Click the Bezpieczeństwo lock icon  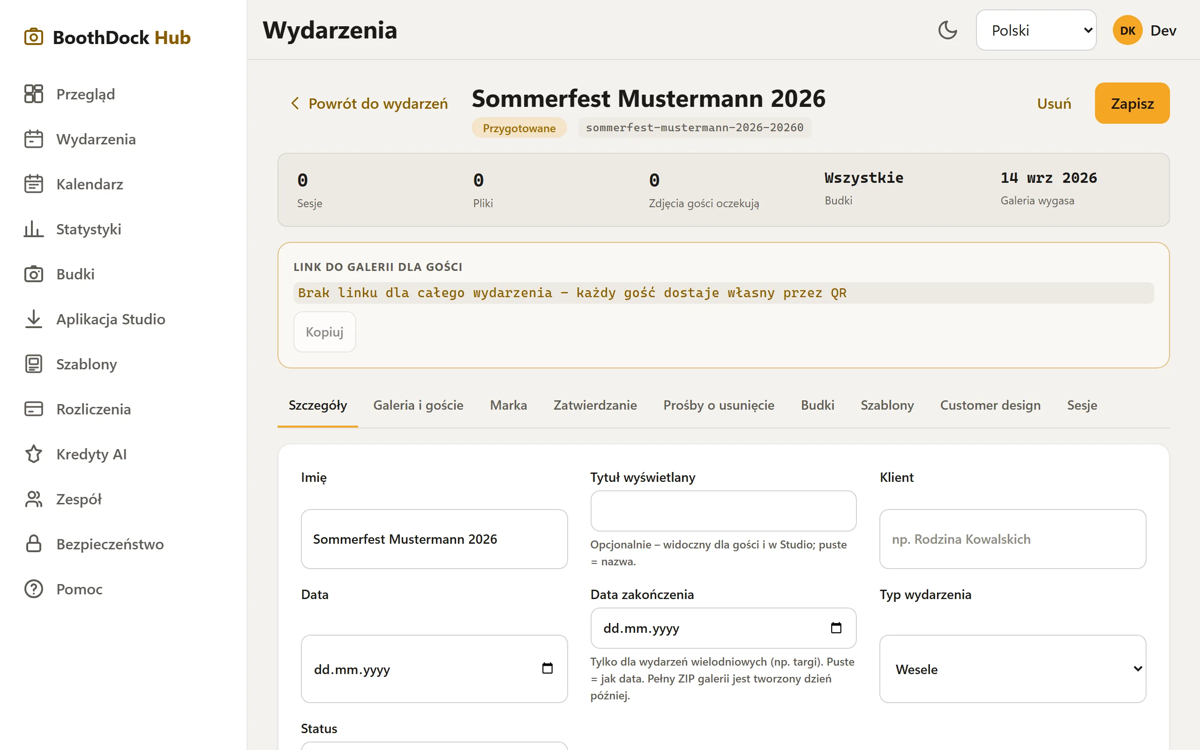pos(34,544)
